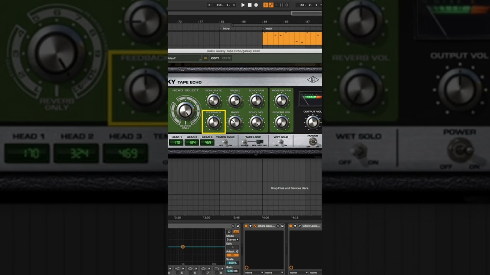This screenshot has width=490, height=275.
Task: Toggle the Tape Loop Splice switch
Action: coord(244,142)
